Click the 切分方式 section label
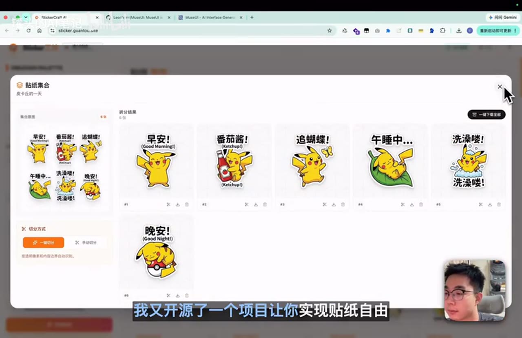 click(x=37, y=229)
